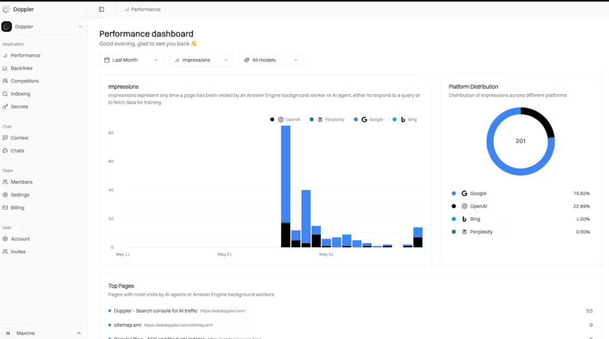Click the Perplexity 0.50% value
Screen dimensions: 609x339
(583, 232)
